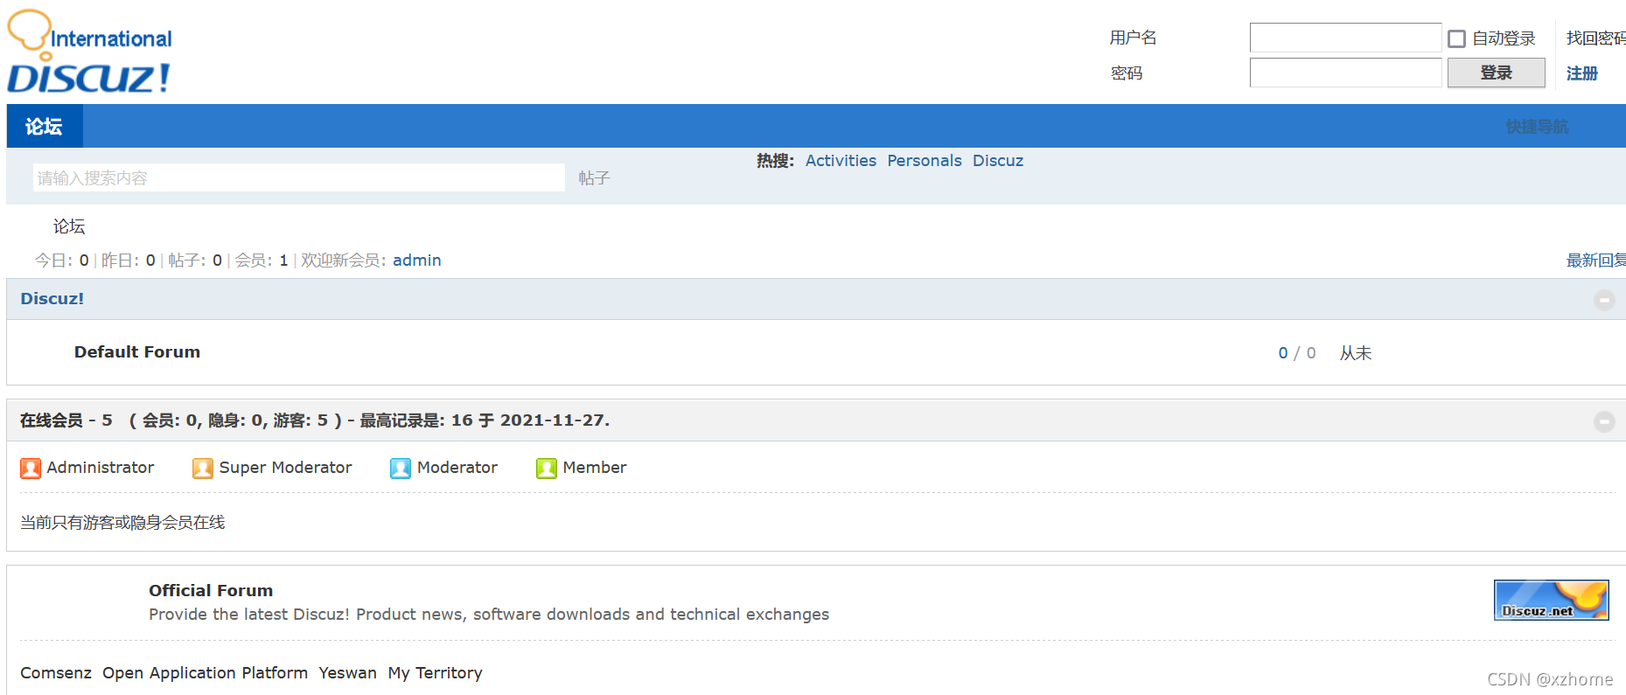
Task: Open the Default Forum board
Action: pos(137,352)
